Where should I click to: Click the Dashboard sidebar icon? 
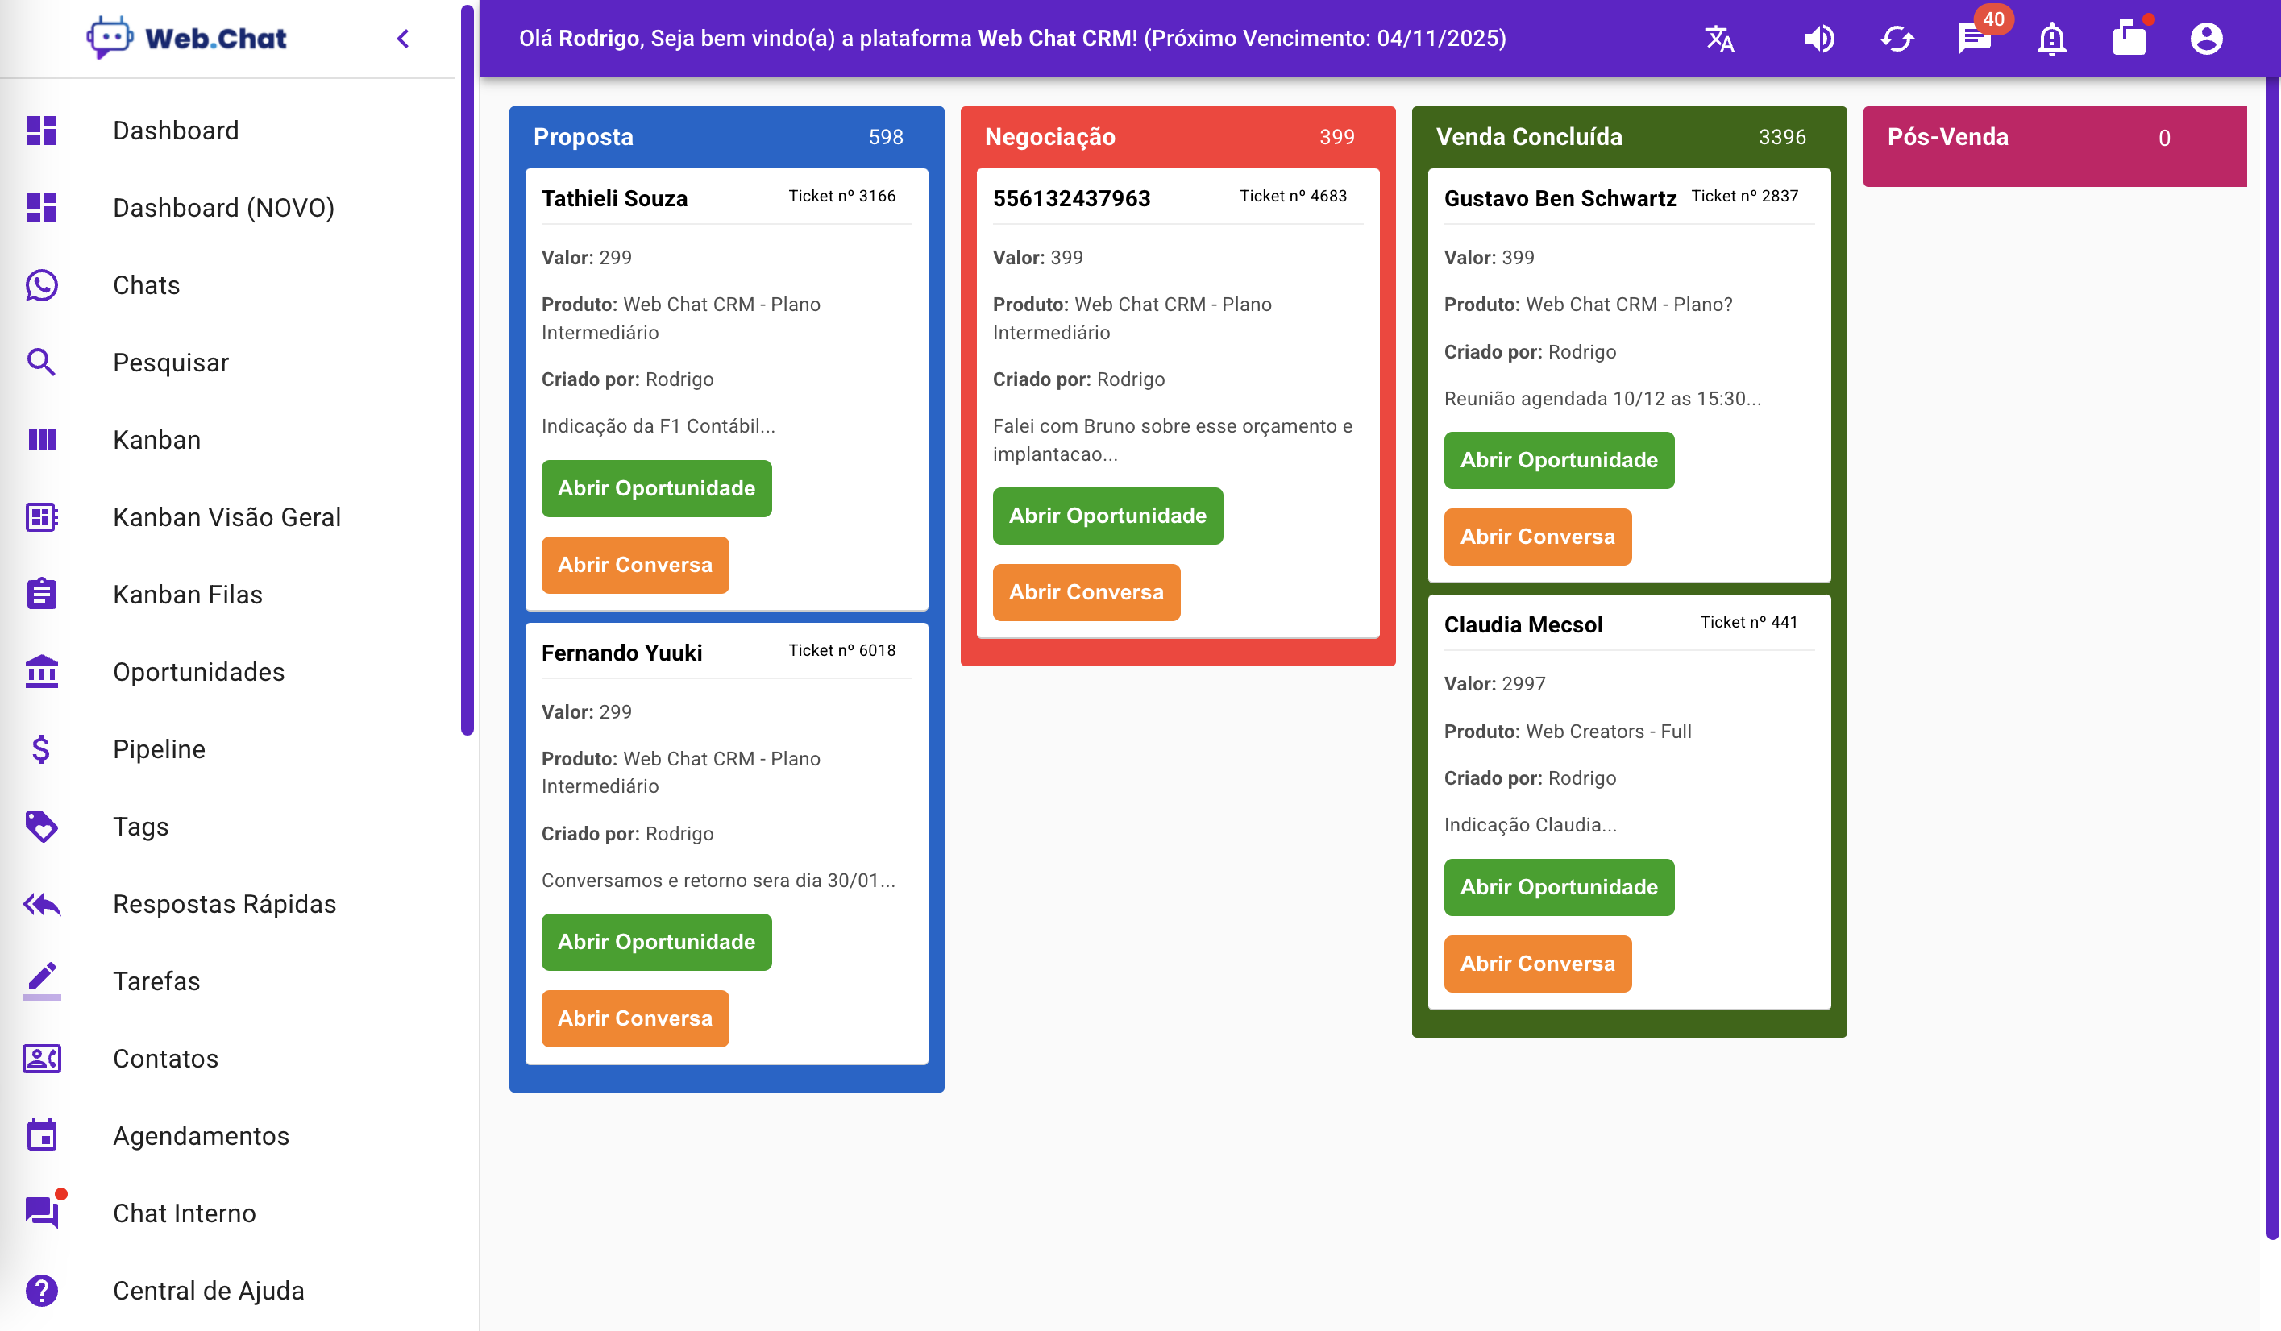tap(42, 131)
